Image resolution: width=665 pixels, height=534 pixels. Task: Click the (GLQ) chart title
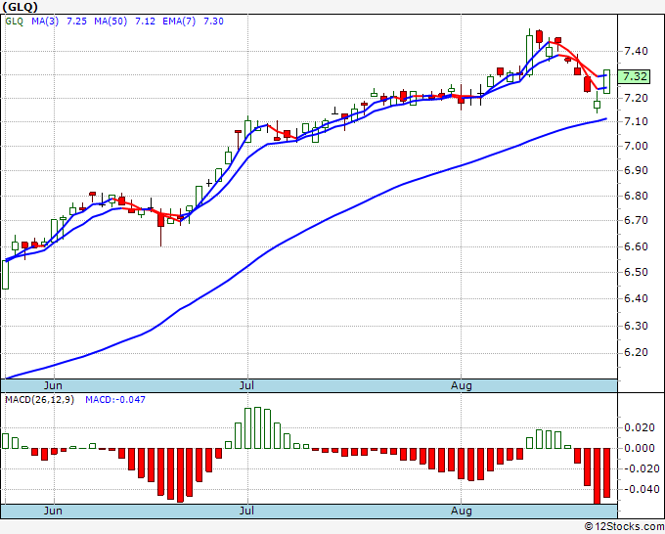(x=20, y=7)
